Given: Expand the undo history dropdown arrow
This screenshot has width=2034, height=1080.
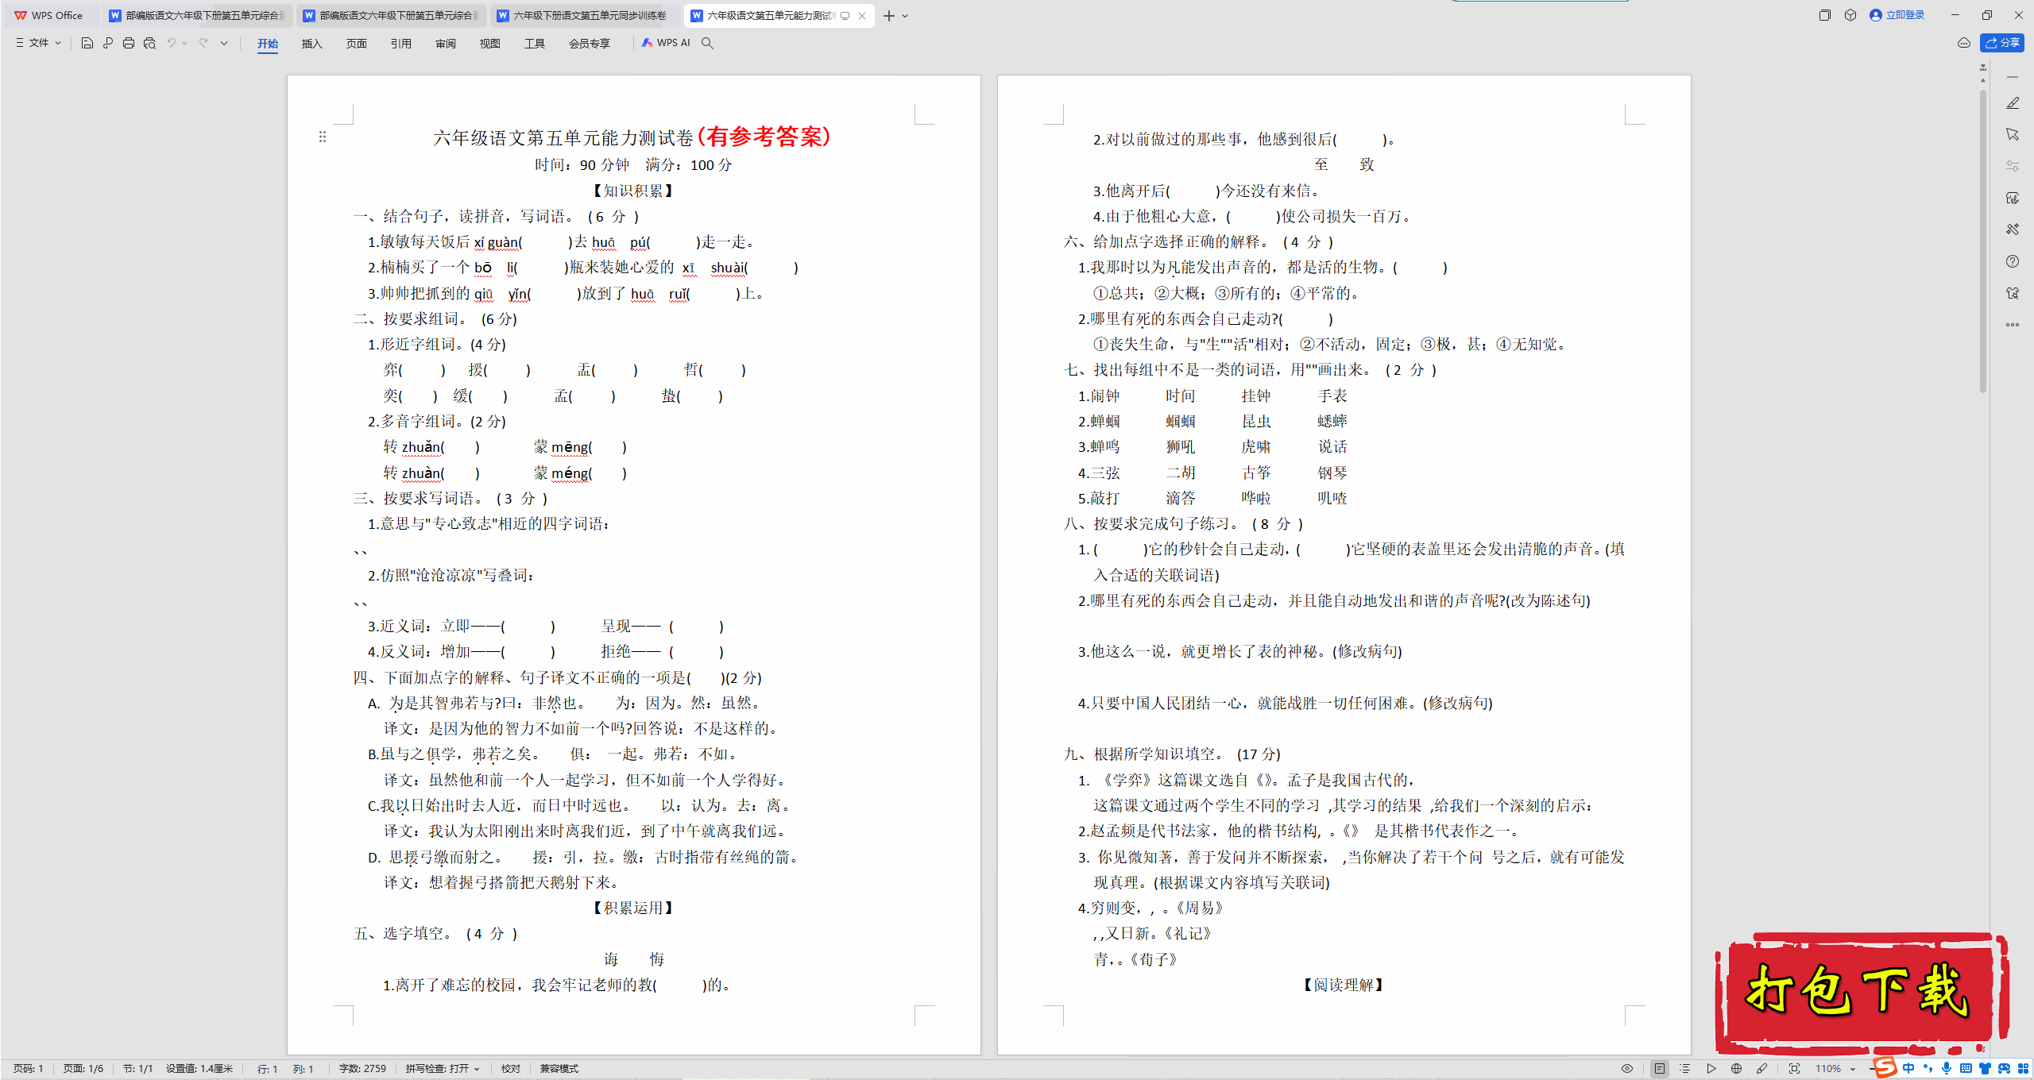Looking at the screenshot, I should pos(184,43).
